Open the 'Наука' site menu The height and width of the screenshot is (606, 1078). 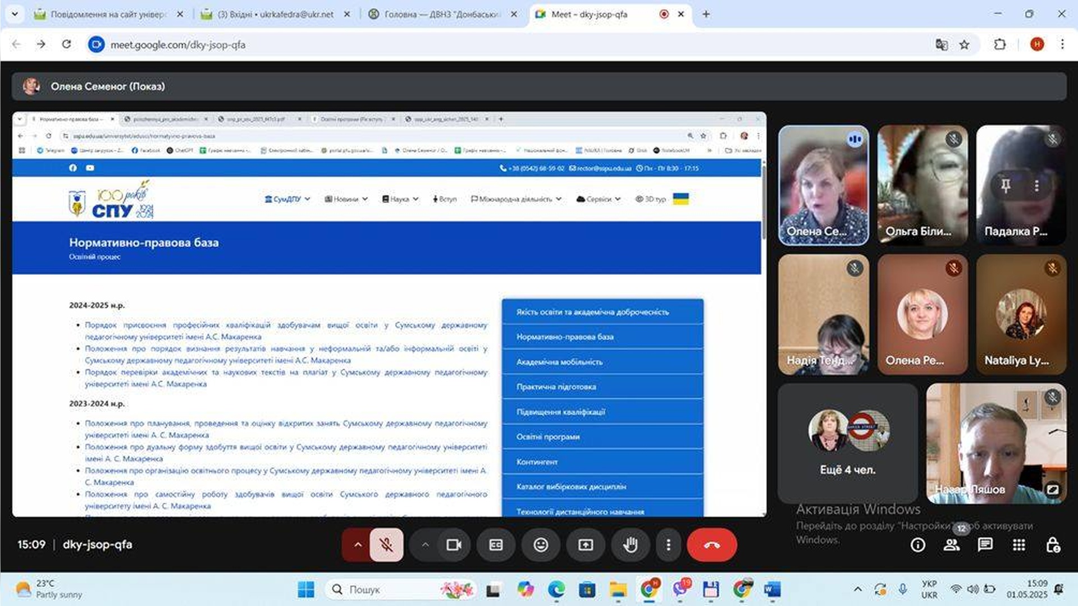coord(400,199)
